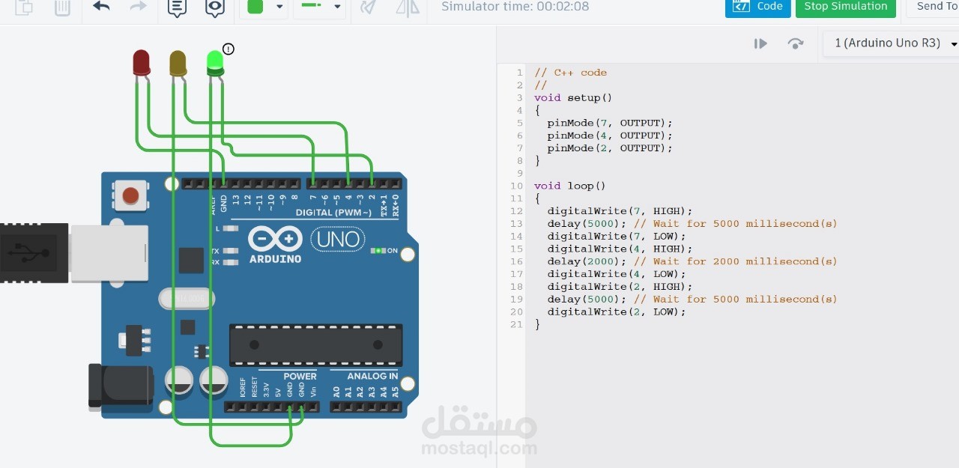Open the notes tool
Screen dimensions: 959x468
pyautogui.click(x=177, y=7)
